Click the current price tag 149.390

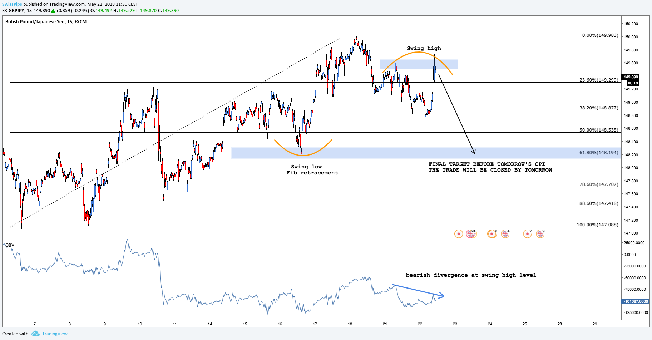click(631, 77)
